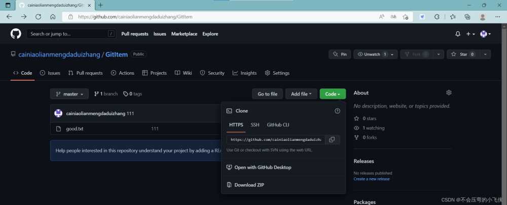Open the 0 forks link
This screenshot has height=205, width=507.
366,137
